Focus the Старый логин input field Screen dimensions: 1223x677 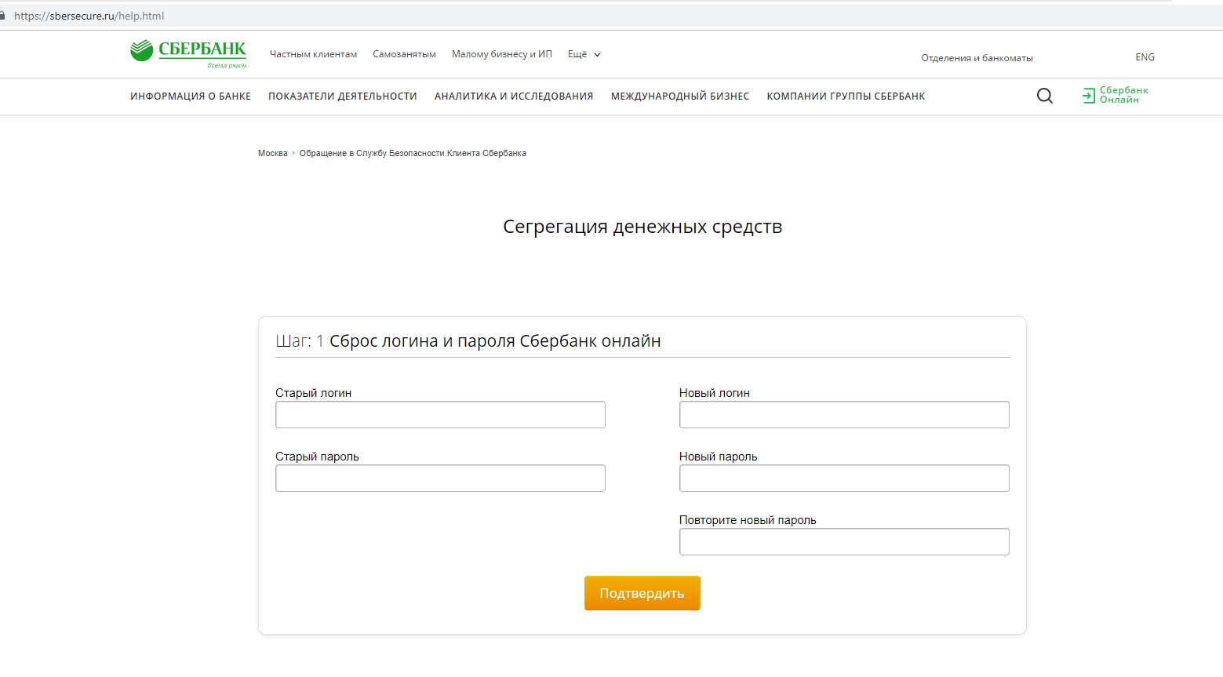(440, 415)
